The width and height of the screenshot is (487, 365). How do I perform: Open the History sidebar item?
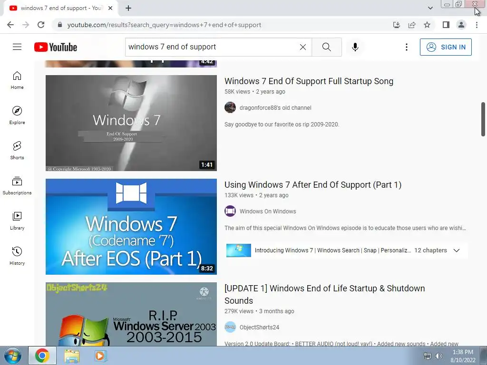17,256
